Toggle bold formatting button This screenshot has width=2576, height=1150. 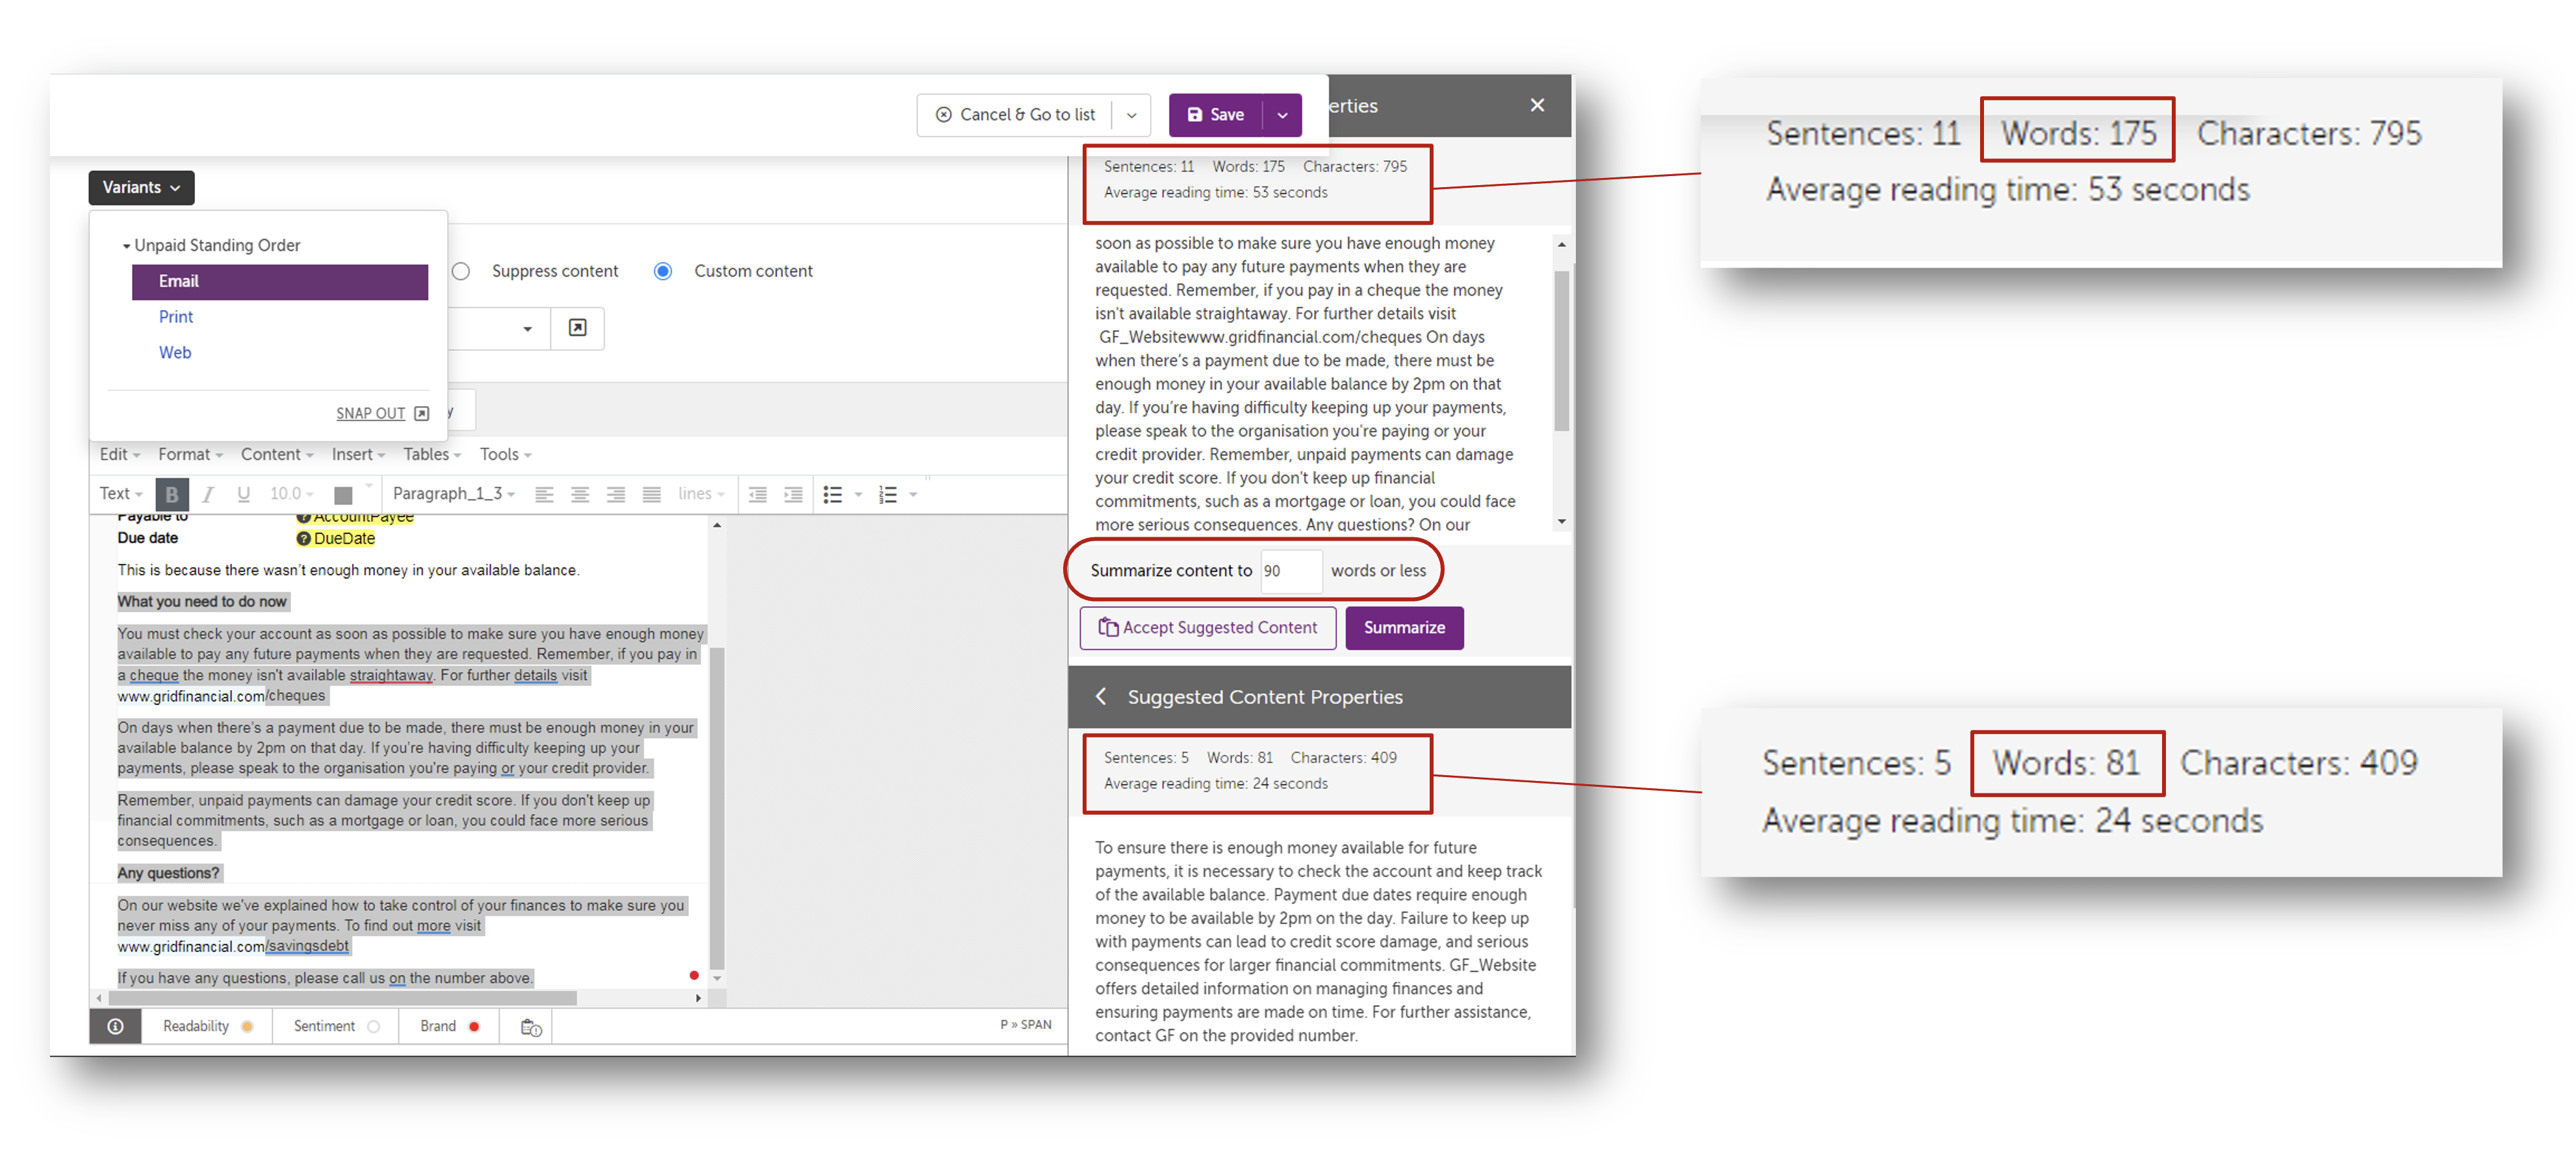coord(172,494)
